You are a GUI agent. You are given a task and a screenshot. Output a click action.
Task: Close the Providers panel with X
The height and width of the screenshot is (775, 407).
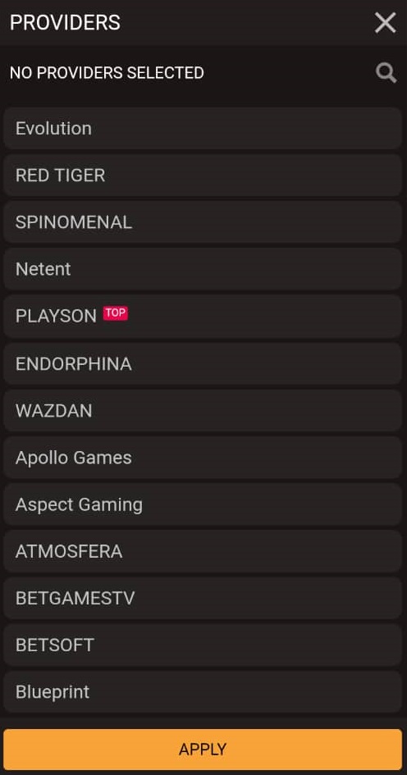click(385, 23)
